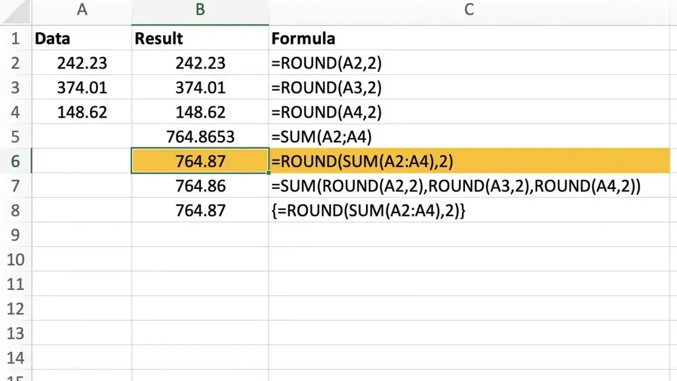The image size is (677, 381).
Task: Select row 12 header
Action: click(15, 309)
